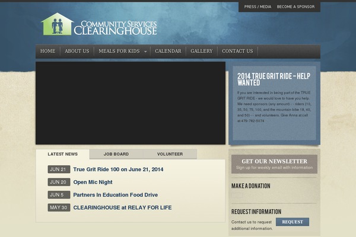Screen dimensions: 356x237
Task: Go to the Home menu item
Action: click(x=48, y=52)
